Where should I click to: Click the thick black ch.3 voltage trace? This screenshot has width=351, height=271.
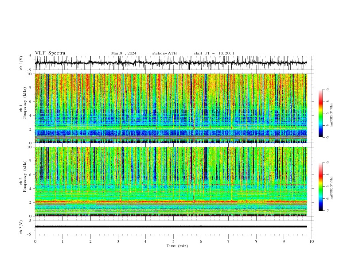(x=171, y=227)
